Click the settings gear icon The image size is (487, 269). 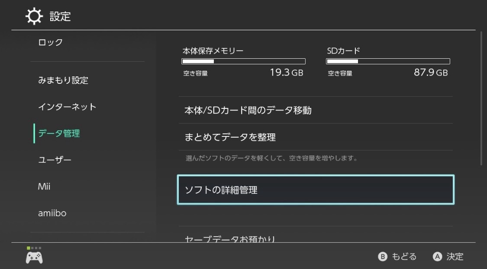34,16
